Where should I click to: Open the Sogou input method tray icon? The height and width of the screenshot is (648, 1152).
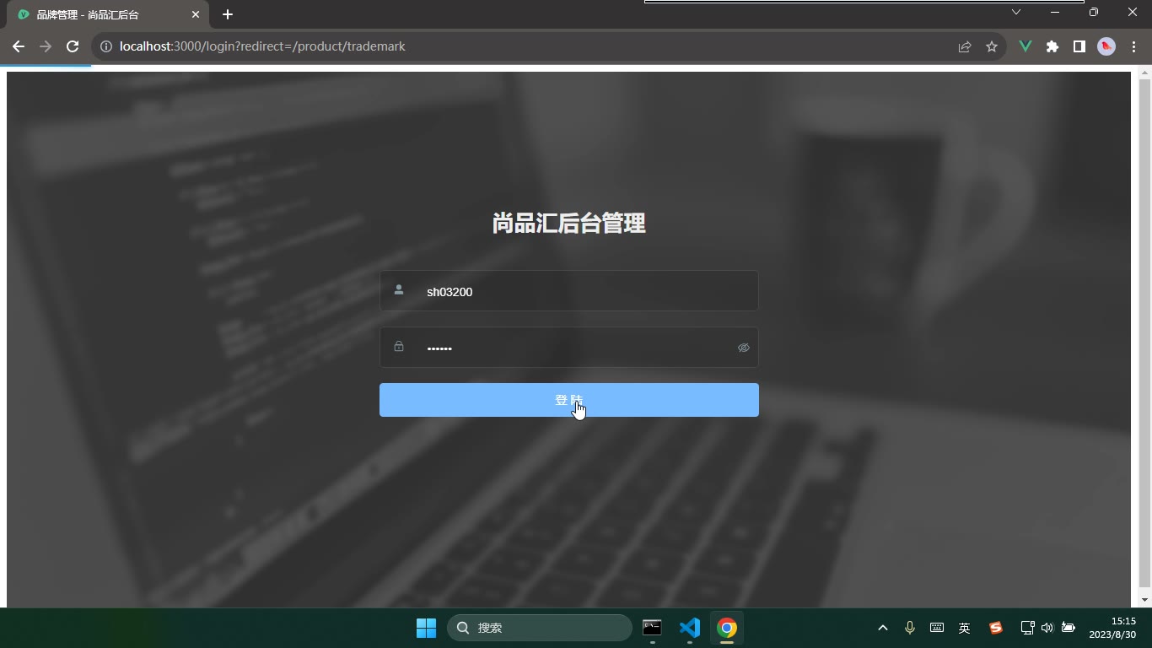tap(996, 628)
